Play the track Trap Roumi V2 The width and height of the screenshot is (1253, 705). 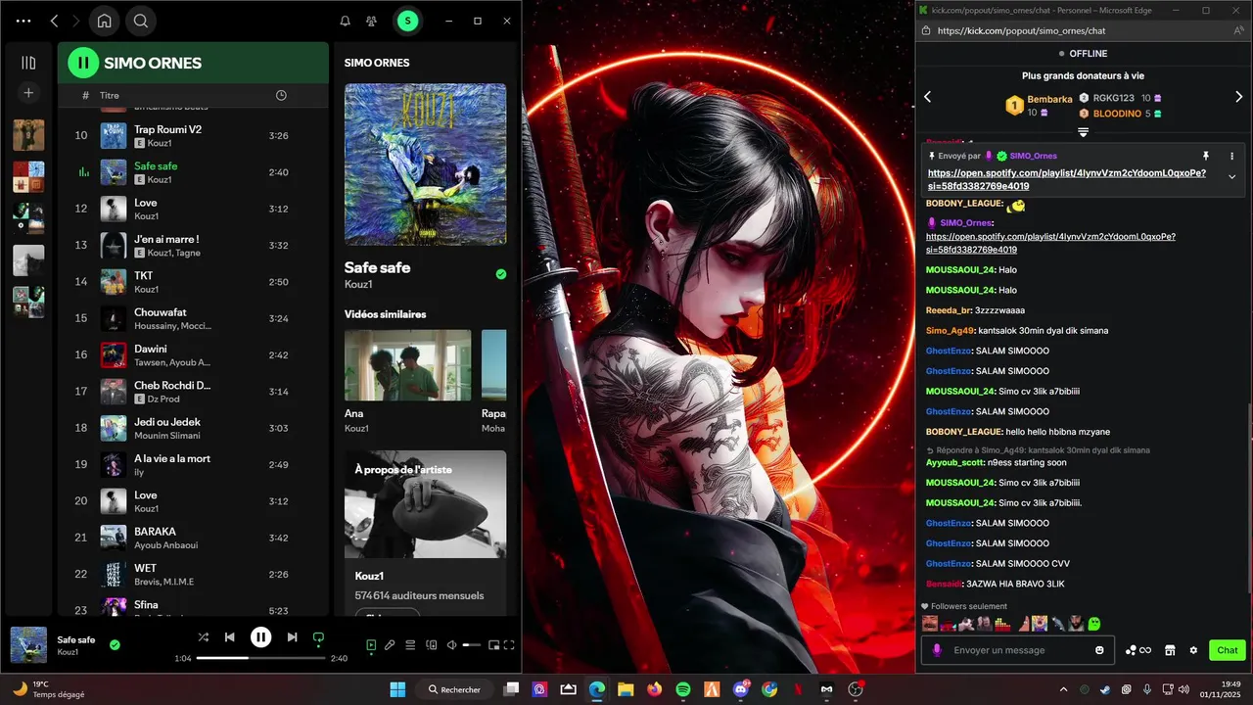(193, 135)
